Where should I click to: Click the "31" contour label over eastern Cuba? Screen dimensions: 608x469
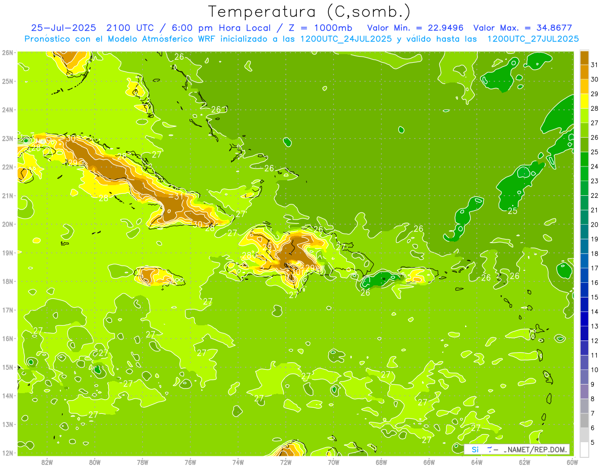(x=179, y=196)
